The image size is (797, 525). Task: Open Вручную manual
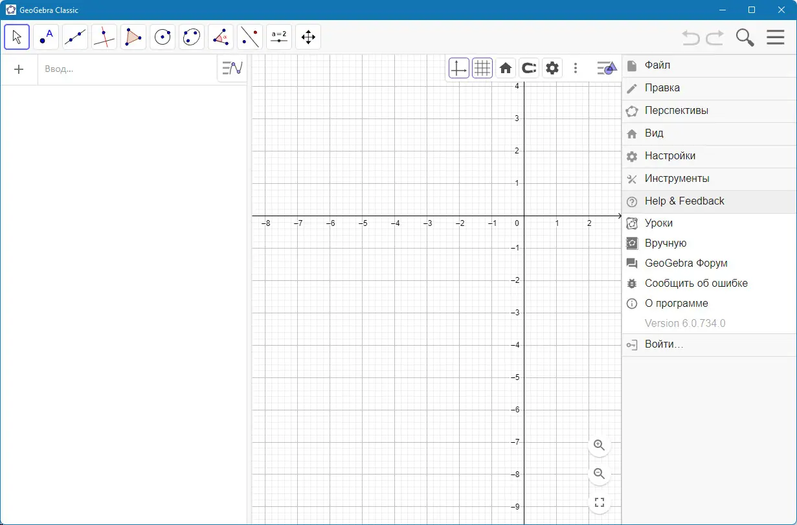click(710, 243)
